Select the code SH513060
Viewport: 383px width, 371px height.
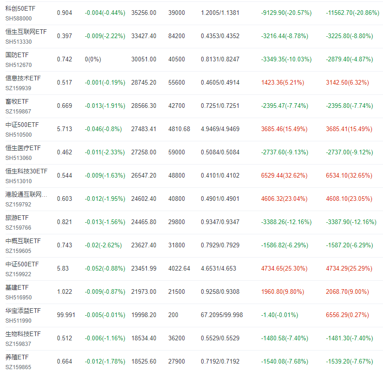click(19, 158)
